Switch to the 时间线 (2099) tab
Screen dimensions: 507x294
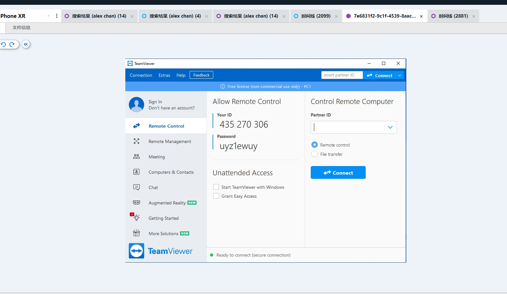[x=316, y=16]
